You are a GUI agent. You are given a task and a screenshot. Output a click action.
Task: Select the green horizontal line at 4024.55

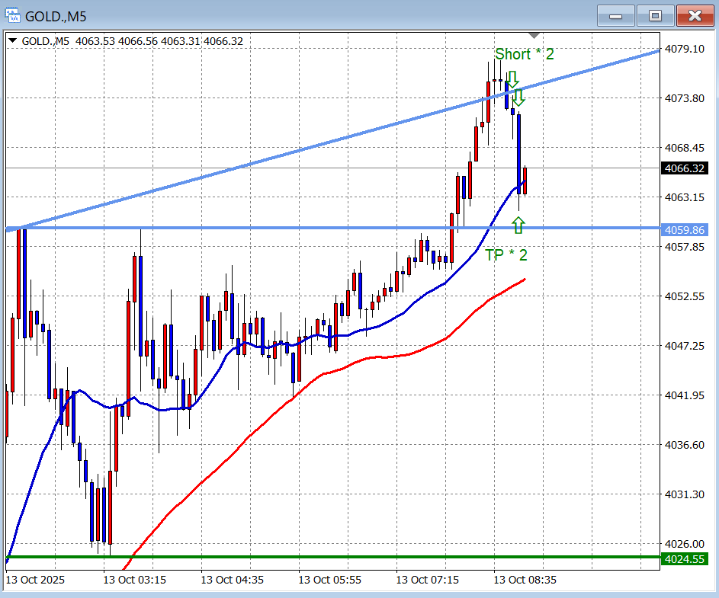tap(305, 557)
